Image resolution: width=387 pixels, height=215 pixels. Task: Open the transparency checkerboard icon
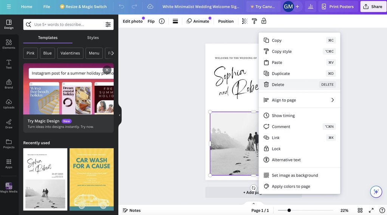click(245, 21)
